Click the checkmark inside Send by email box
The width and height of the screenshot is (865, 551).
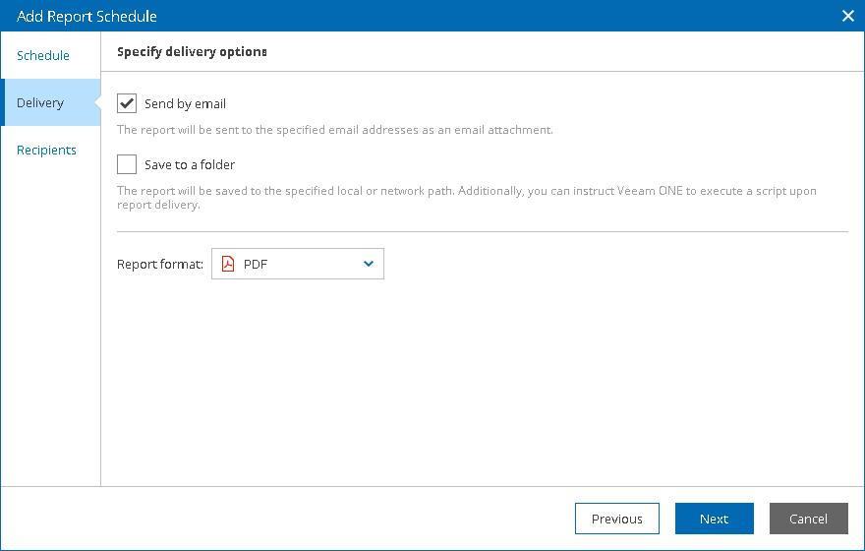click(127, 103)
